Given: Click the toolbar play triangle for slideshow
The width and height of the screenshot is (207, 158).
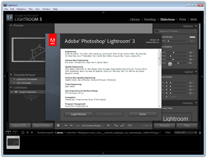Looking at the screenshot, I should click(x=109, y=126).
